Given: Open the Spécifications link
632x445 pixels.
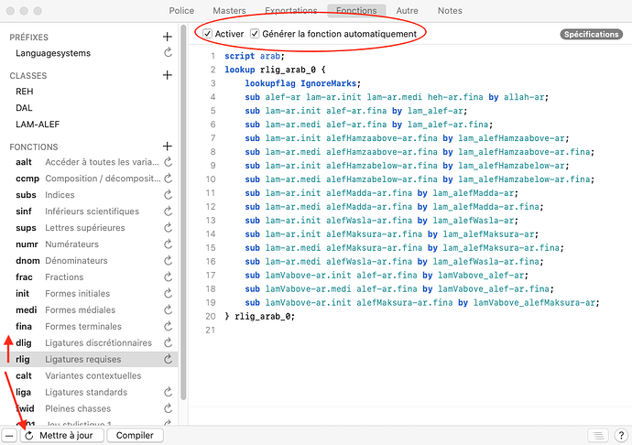Looking at the screenshot, I should pyautogui.click(x=591, y=35).
